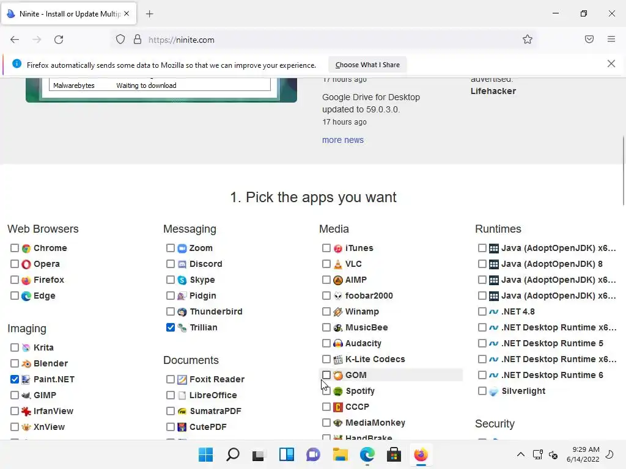Image resolution: width=626 pixels, height=469 pixels.
Task: Open File Explorer from the taskbar
Action: coord(340,454)
